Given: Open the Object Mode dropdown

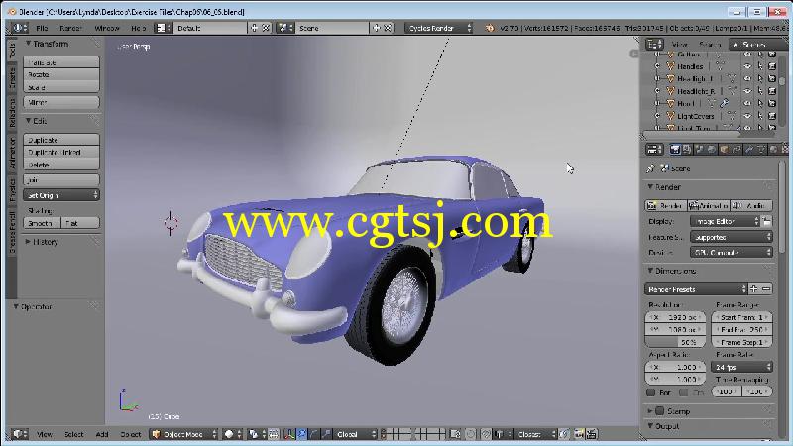Looking at the screenshot, I should click(184, 434).
